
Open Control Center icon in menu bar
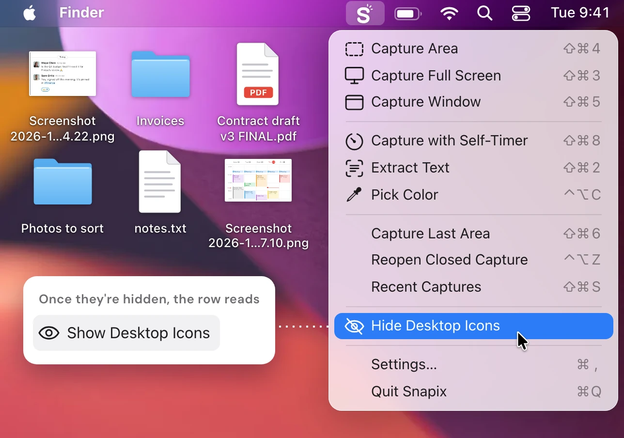coord(521,13)
